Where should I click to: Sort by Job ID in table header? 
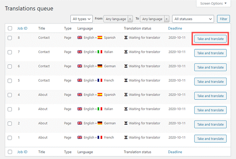(x=22, y=28)
